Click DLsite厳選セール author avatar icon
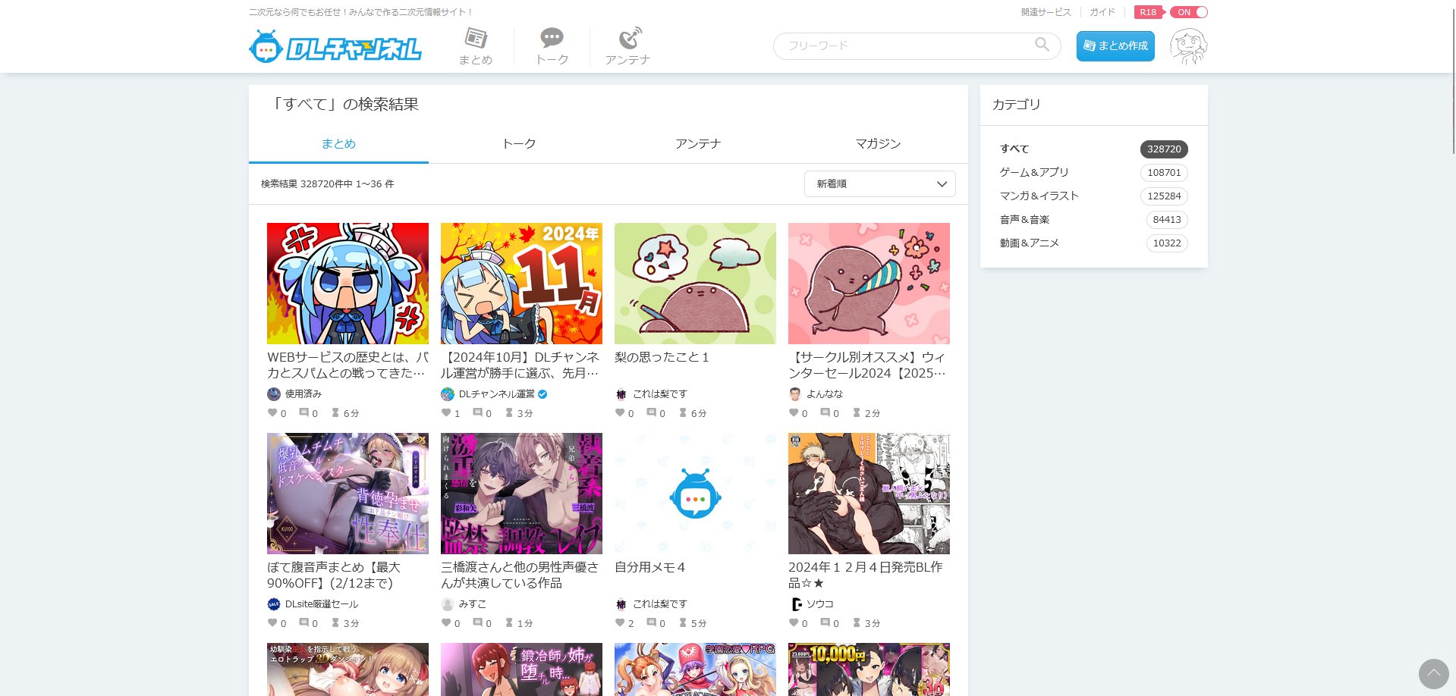The image size is (1456, 696). tap(274, 604)
